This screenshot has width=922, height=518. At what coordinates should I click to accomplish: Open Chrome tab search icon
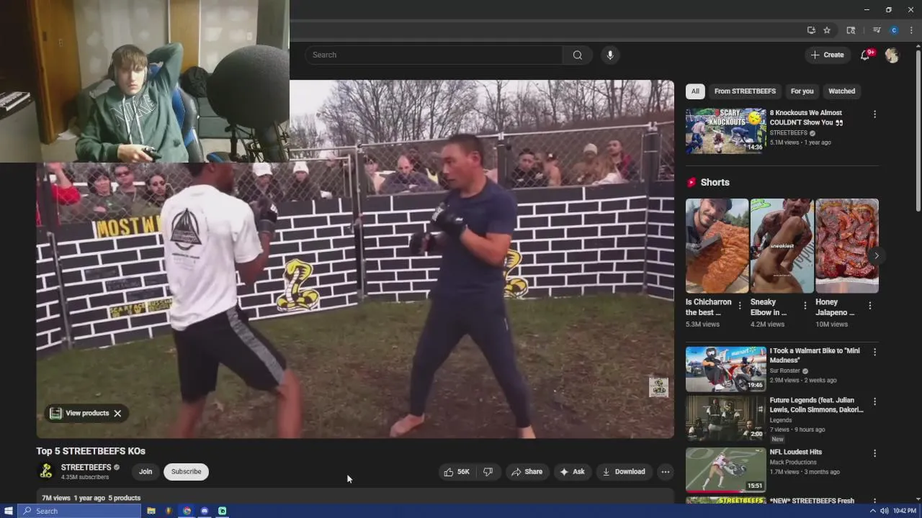click(x=851, y=30)
